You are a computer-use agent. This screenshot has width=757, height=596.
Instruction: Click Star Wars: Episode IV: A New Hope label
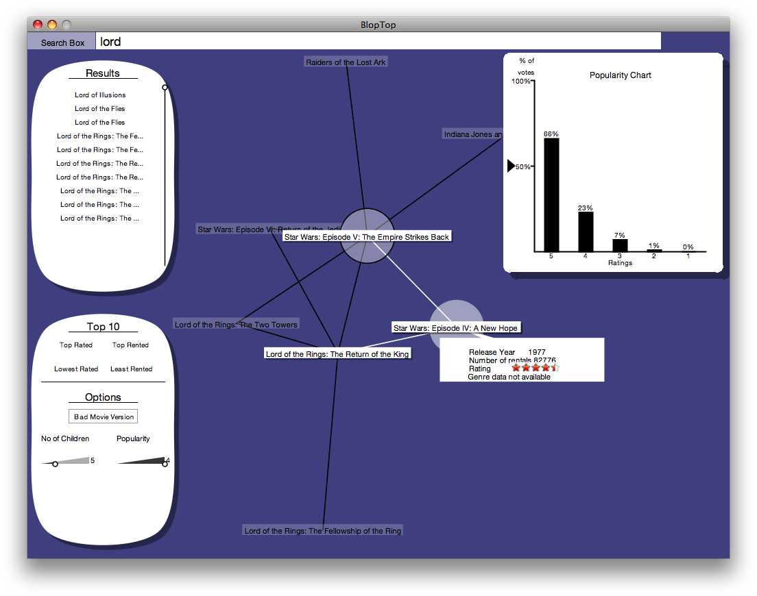456,328
